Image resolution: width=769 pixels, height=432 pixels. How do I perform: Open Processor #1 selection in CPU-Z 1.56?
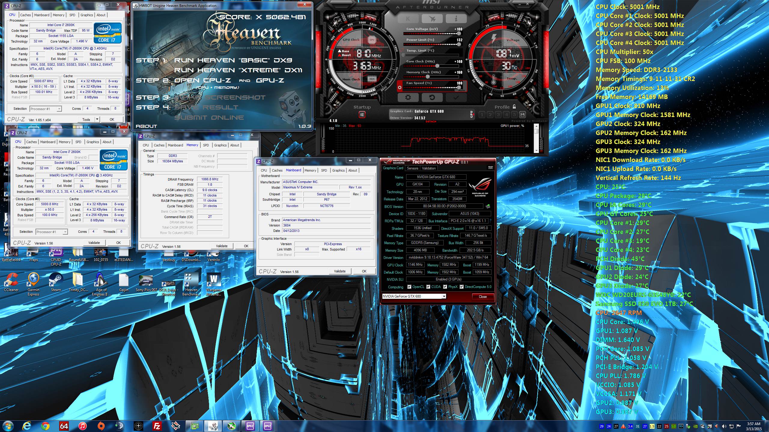[52, 232]
